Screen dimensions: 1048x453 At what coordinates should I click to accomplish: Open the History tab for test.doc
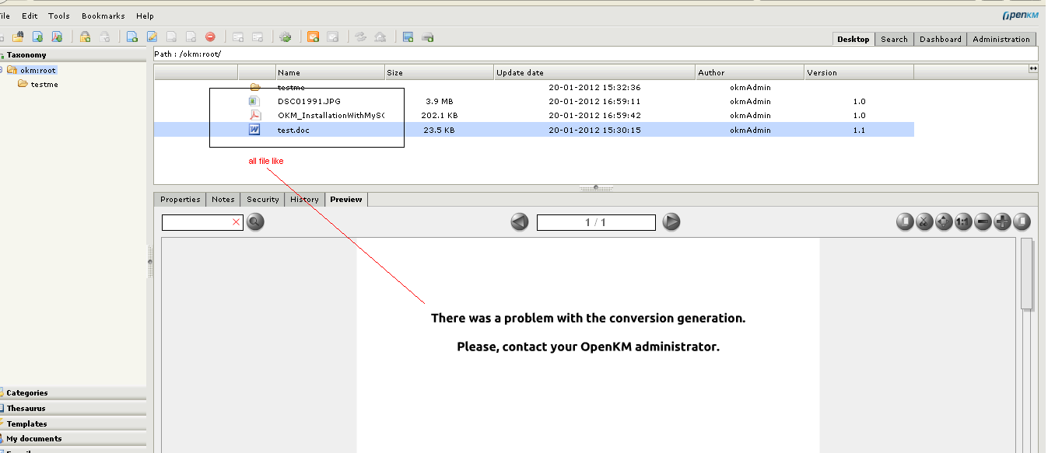pos(304,199)
